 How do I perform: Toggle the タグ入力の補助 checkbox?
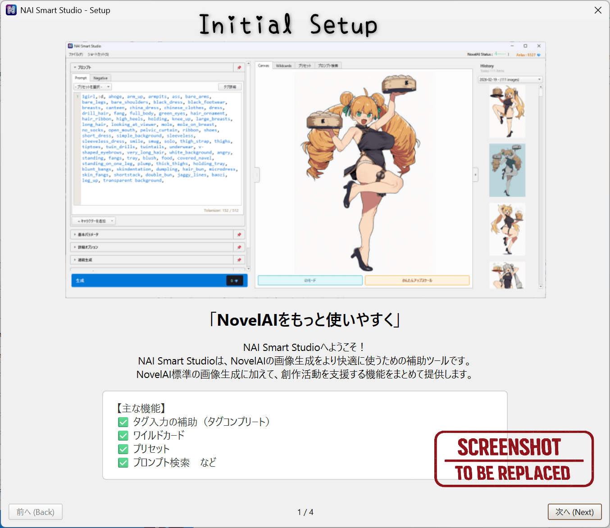click(x=123, y=422)
